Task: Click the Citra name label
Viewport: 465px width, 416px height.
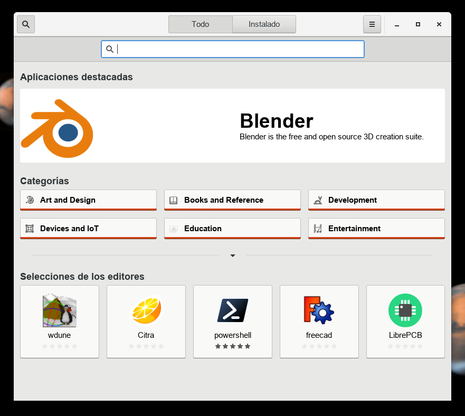Action: 146,335
